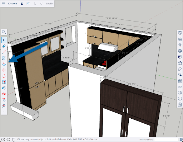Image resolution: width=183 pixels, height=142 pixels.
Task: Open the user account icon
Action: 22,4
